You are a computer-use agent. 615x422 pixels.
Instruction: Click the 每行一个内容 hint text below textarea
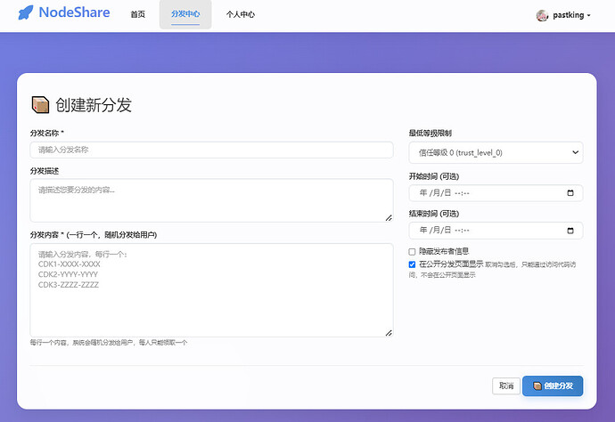pyautogui.click(x=109, y=343)
